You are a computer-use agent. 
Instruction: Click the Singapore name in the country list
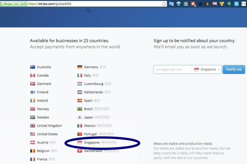(92, 143)
